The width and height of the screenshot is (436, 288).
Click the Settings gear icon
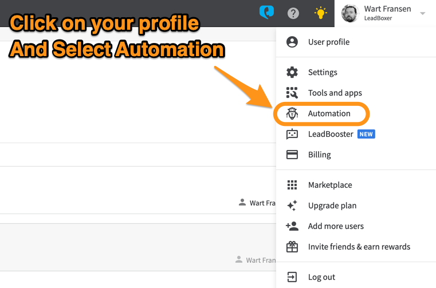[x=292, y=72]
